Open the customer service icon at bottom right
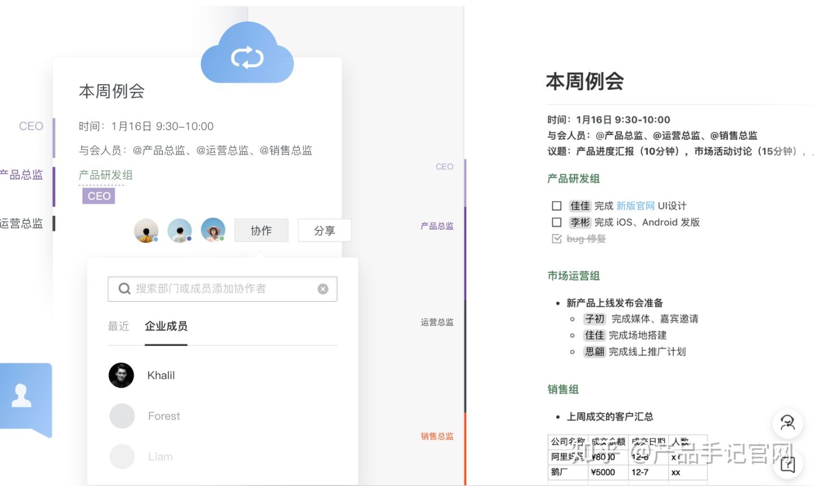Viewport: 814px width, 486px height. [787, 423]
